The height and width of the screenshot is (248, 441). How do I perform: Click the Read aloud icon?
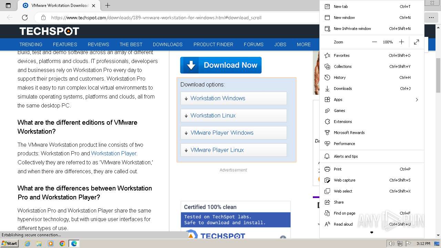[x=327, y=224]
